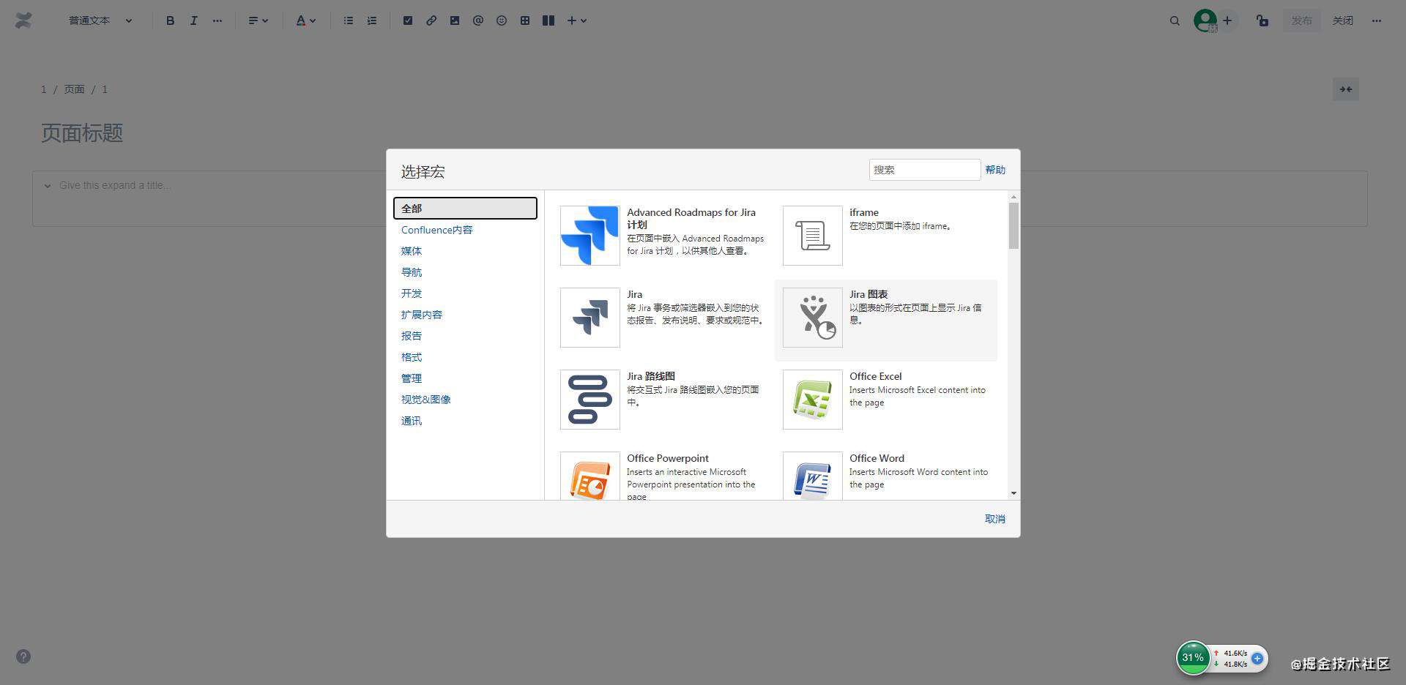The image size is (1406, 685).
Task: Insert an @ mention
Action: [478, 20]
